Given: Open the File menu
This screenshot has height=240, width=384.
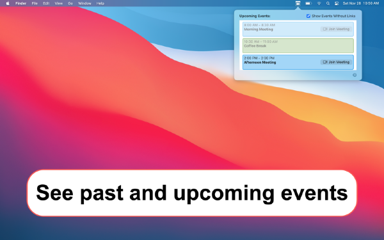Looking at the screenshot, I should [35, 3].
